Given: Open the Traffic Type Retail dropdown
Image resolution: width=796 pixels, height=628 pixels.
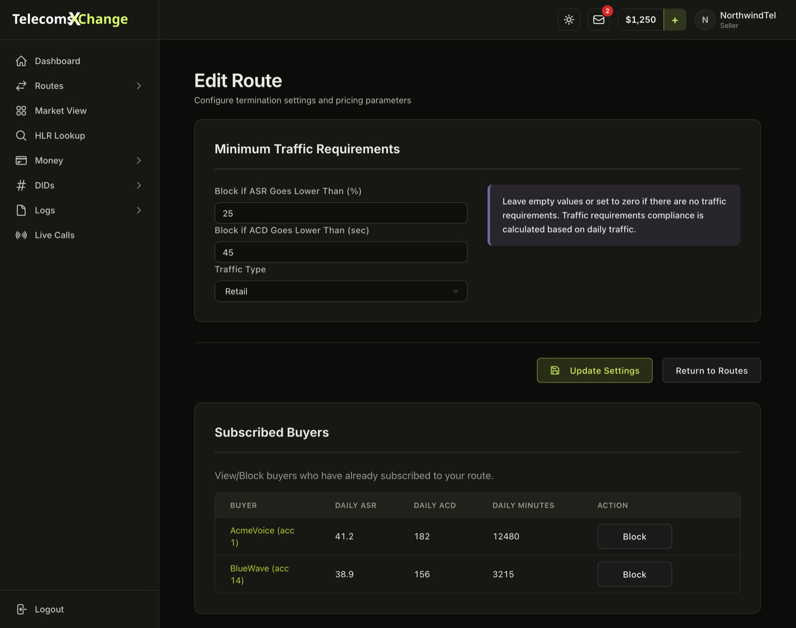Looking at the screenshot, I should pyautogui.click(x=341, y=291).
